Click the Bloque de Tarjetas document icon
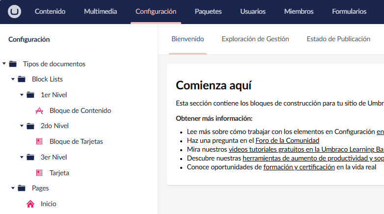This screenshot has height=214, width=384. pyautogui.click(x=39, y=141)
